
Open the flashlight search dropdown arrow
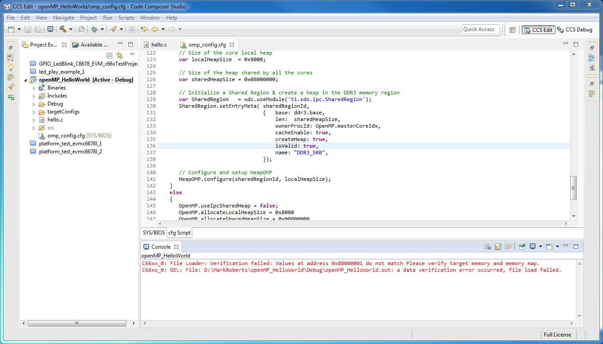(121, 30)
